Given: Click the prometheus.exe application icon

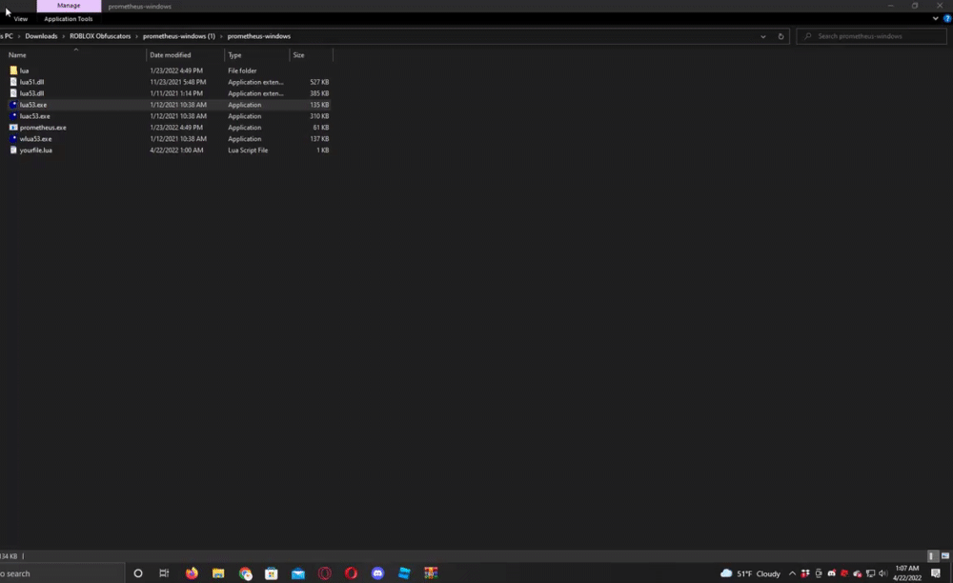Looking at the screenshot, I should pyautogui.click(x=13, y=128).
